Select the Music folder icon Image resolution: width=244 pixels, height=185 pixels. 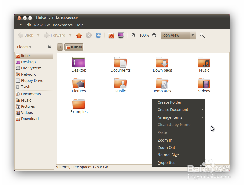204,62
